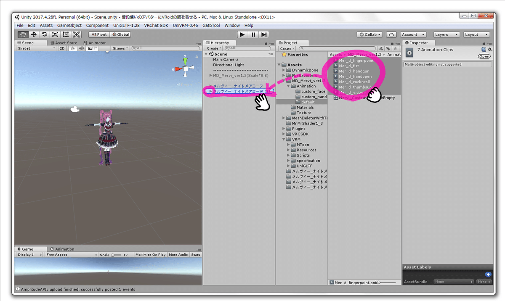The image size is (505, 301).
Task: Toggle Pivot/Center handle position
Action: point(98,34)
